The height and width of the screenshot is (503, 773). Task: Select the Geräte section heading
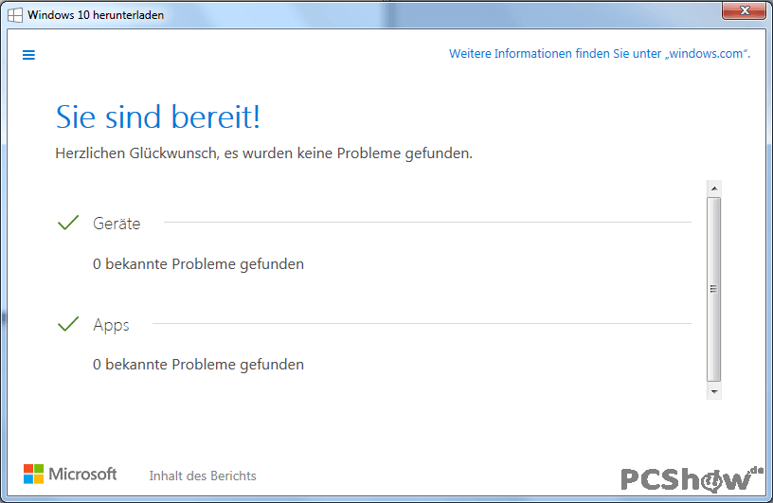pos(117,224)
